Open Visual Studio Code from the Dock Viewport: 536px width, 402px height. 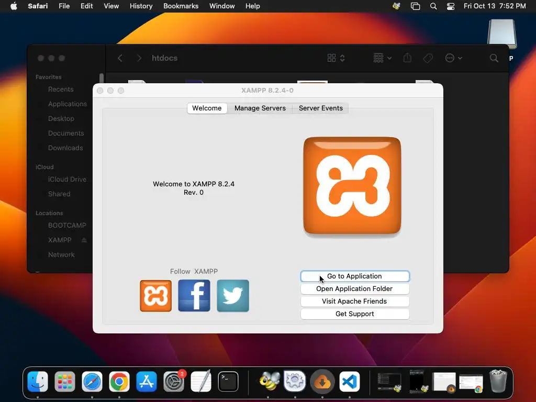pos(349,382)
